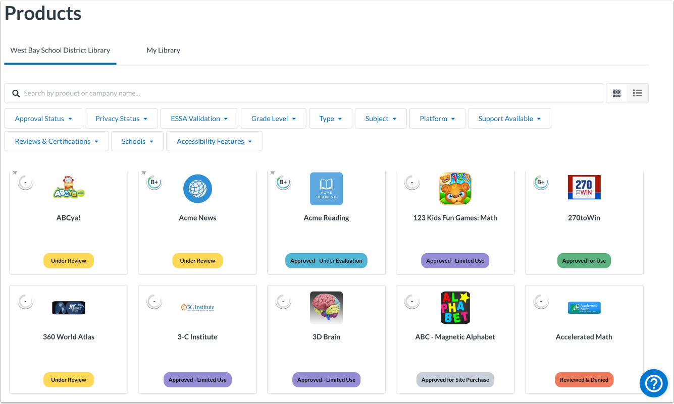The width and height of the screenshot is (674, 404).
Task: Click the 270toWin logo
Action: click(x=584, y=188)
